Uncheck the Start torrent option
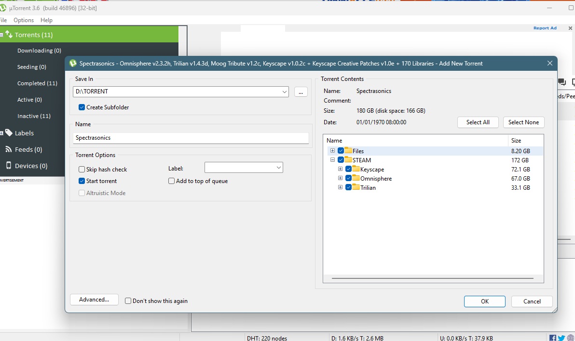The width and height of the screenshot is (575, 341). (82, 181)
